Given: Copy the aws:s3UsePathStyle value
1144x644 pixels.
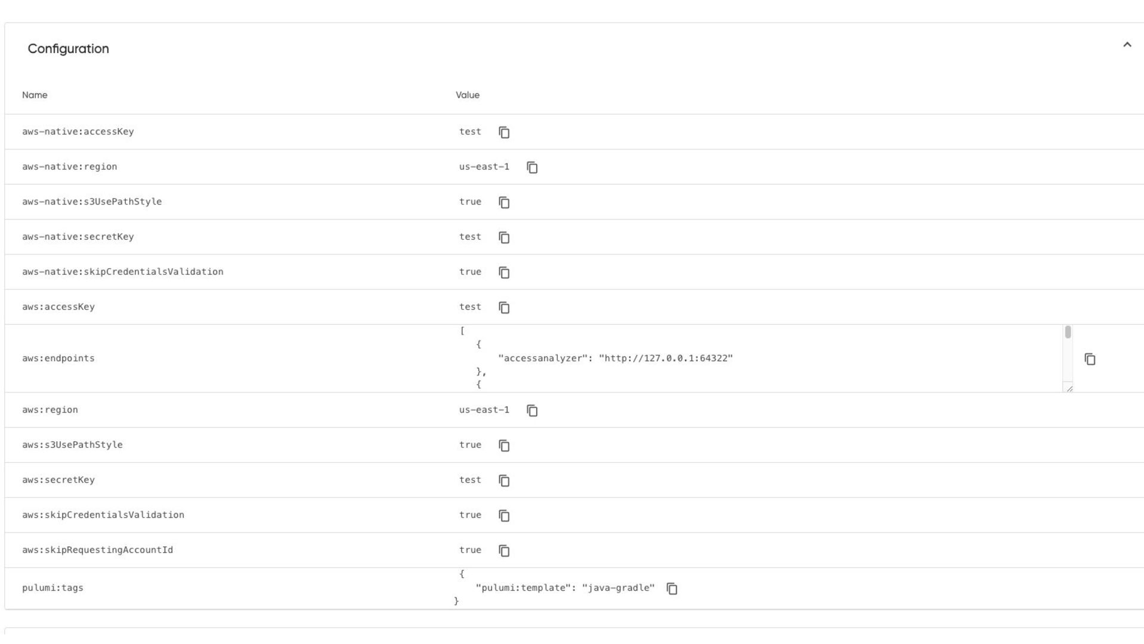Looking at the screenshot, I should click(504, 446).
